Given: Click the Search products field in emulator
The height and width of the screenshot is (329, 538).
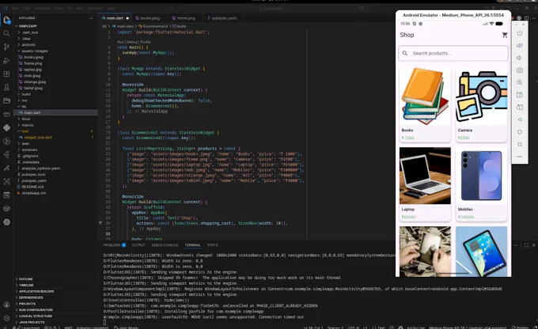Looking at the screenshot, I should (x=453, y=53).
